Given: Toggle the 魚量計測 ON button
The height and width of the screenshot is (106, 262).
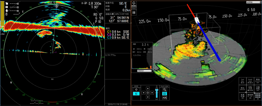Looking at the screenshot, I should (x=242, y=96).
